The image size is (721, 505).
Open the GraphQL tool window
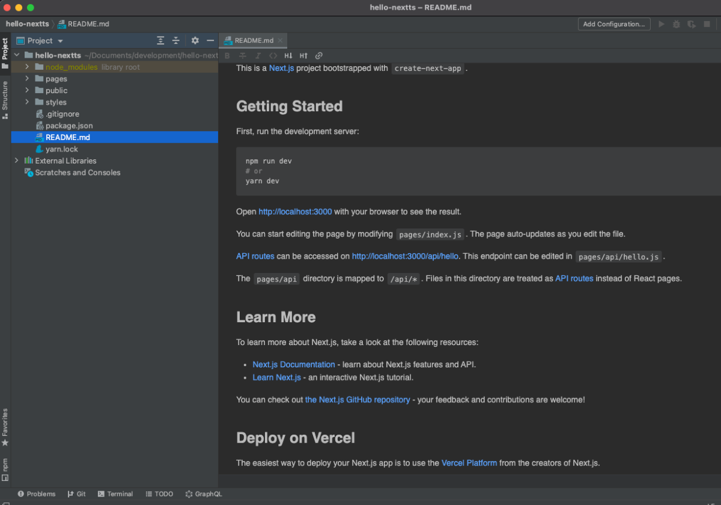click(204, 494)
